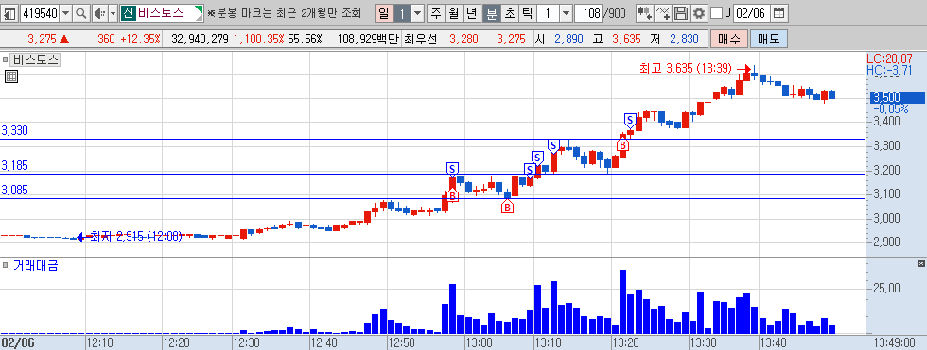Expand the stock code 419540 dropdown
This screenshot has height=350, width=927.
pyautogui.click(x=65, y=13)
